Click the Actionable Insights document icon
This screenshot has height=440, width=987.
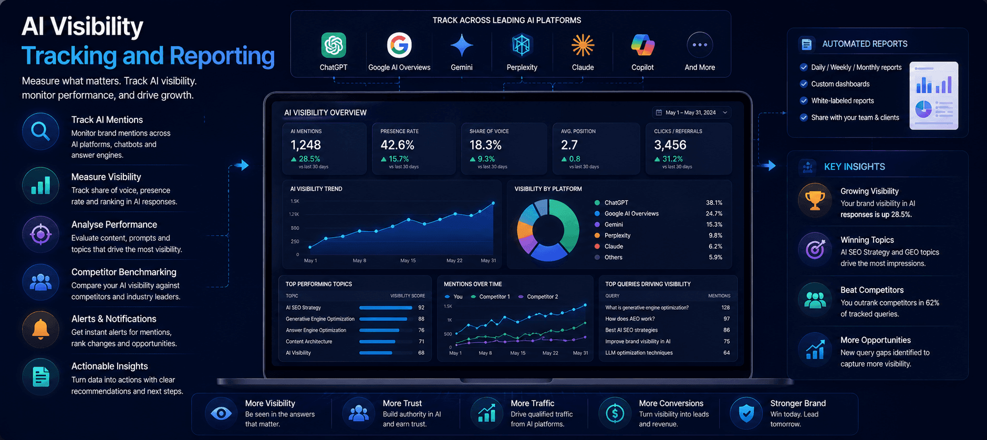[x=40, y=377]
